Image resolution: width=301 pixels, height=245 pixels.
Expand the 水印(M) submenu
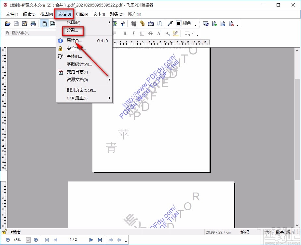point(84,22)
